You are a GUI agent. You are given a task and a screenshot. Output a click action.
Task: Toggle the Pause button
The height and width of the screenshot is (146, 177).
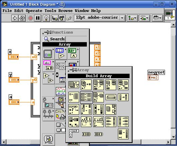(38, 18)
